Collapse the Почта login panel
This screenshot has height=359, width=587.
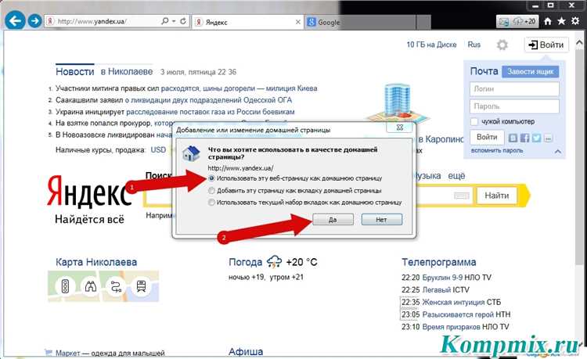tap(558, 151)
